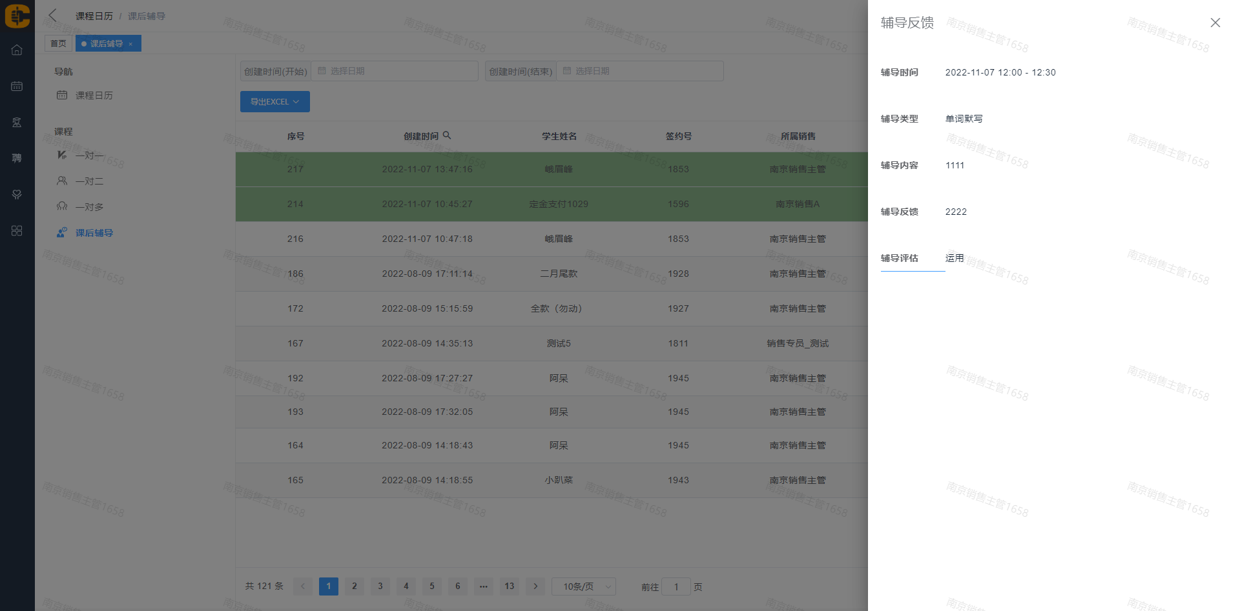Click the 创建时间(开始) date picker field
1240x611 pixels.
pos(394,71)
